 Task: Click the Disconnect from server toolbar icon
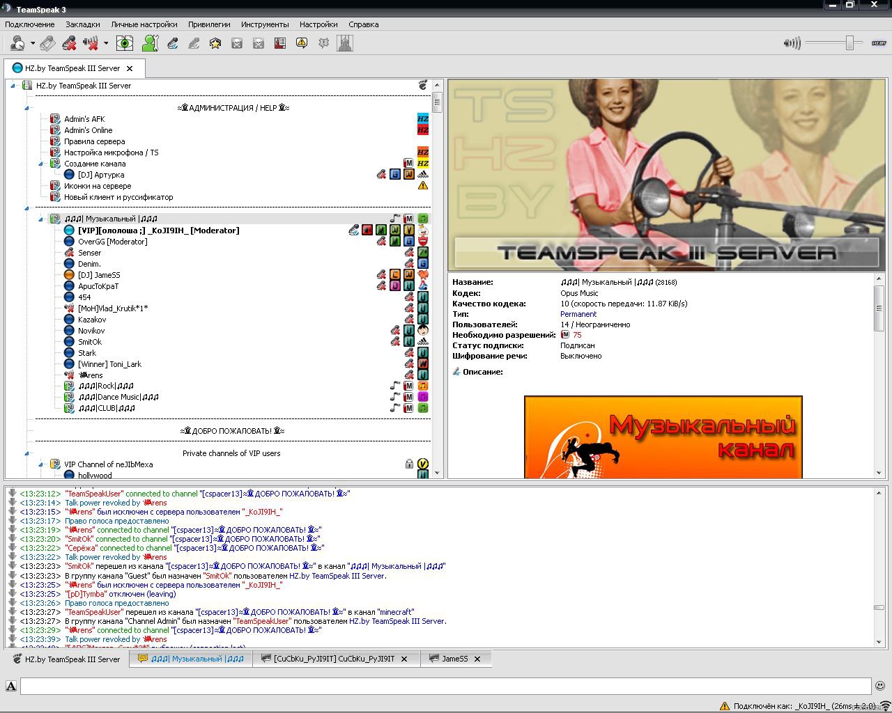coord(47,43)
